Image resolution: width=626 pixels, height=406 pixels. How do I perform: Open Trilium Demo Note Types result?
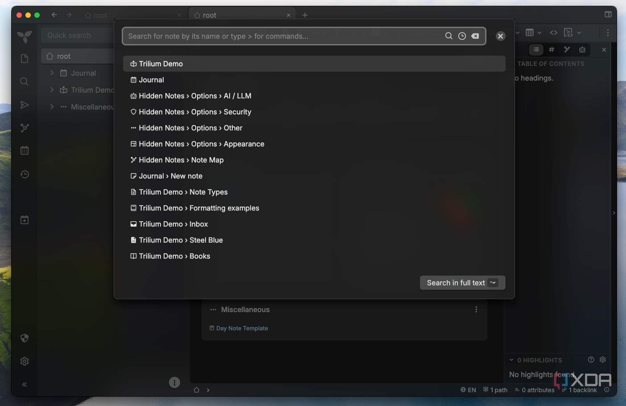[x=314, y=192]
